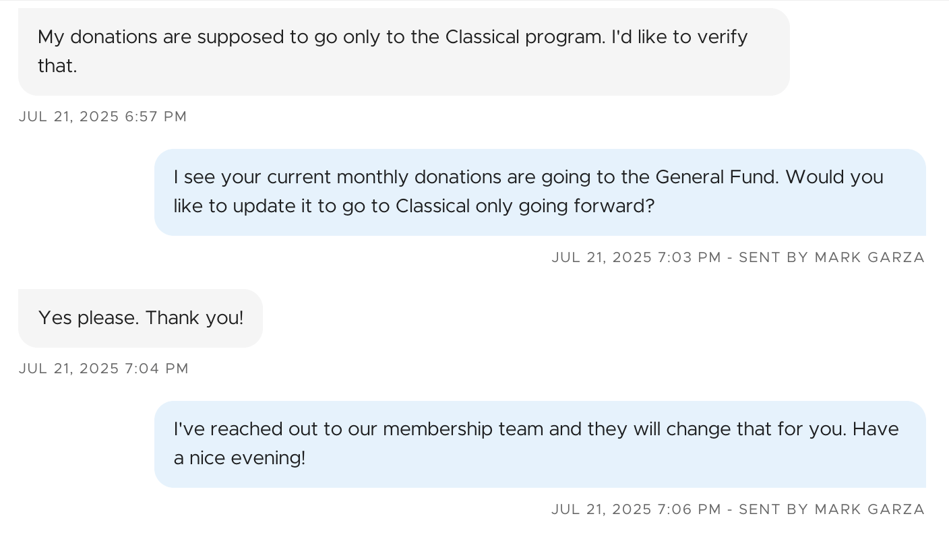Select the membership team reply bubble

pos(539,444)
